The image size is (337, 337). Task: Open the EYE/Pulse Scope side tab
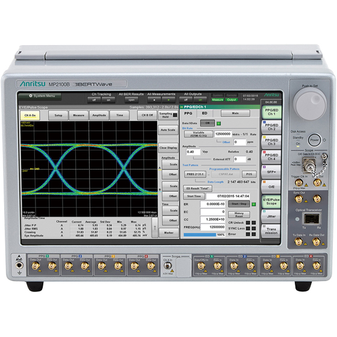[271, 202]
